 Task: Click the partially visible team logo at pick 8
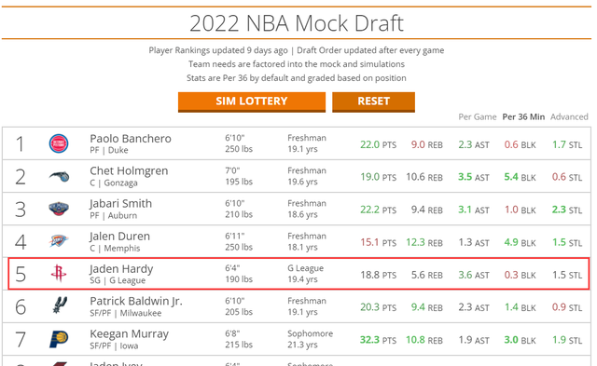pyautogui.click(x=60, y=364)
